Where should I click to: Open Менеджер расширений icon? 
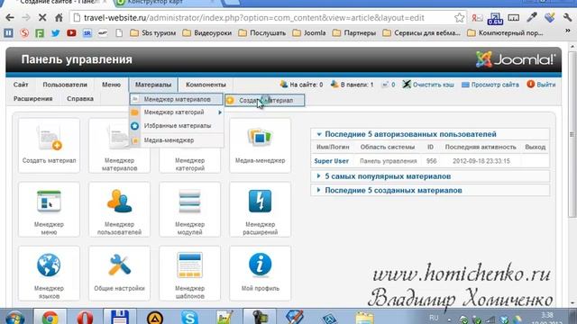260,210
